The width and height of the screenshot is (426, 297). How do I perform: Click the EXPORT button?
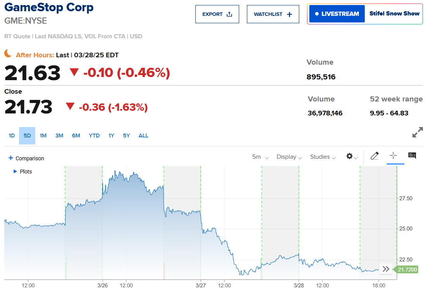point(217,14)
